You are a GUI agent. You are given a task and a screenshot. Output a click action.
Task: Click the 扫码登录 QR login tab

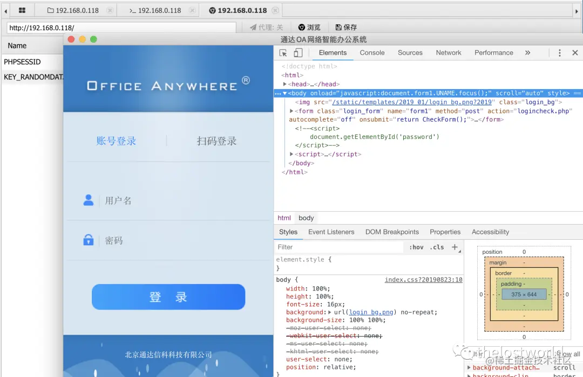217,141
